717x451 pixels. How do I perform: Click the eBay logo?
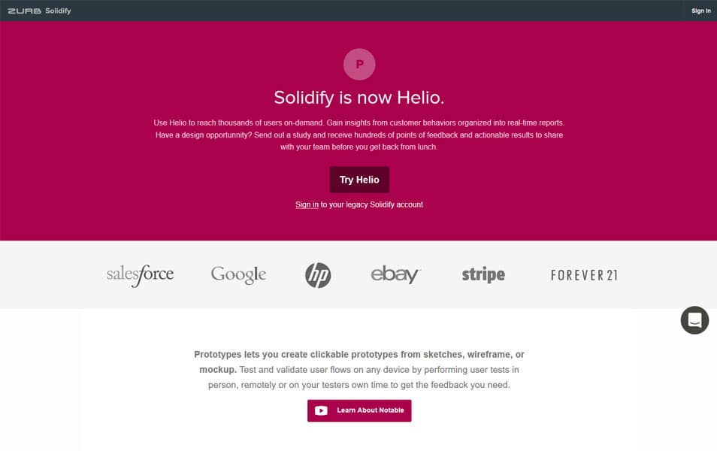(x=395, y=274)
